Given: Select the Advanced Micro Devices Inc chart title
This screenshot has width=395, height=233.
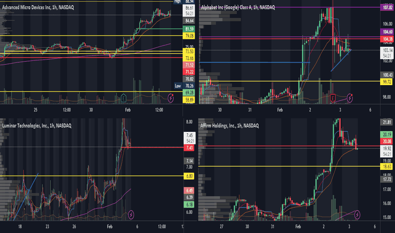Looking at the screenshot, I should [38, 7].
